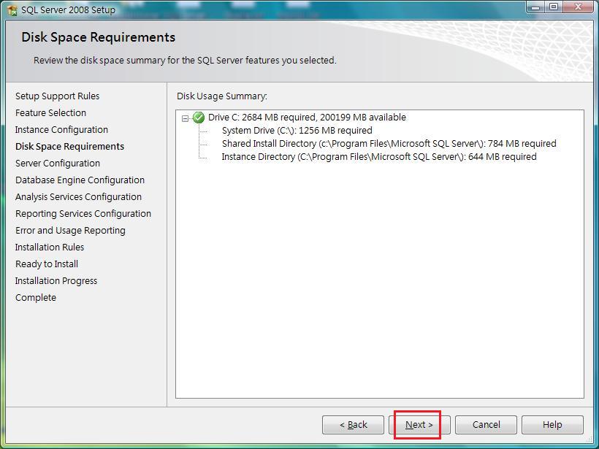599x449 pixels.
Task: Go back with the Back button
Action: click(x=353, y=425)
